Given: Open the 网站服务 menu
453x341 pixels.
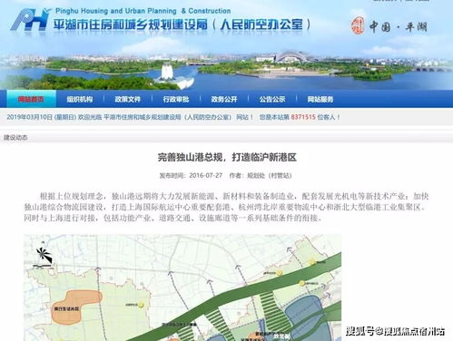Looking at the screenshot, I should point(320,99).
